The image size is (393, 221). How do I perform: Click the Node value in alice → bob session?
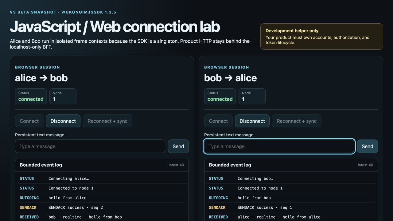tap(54, 99)
